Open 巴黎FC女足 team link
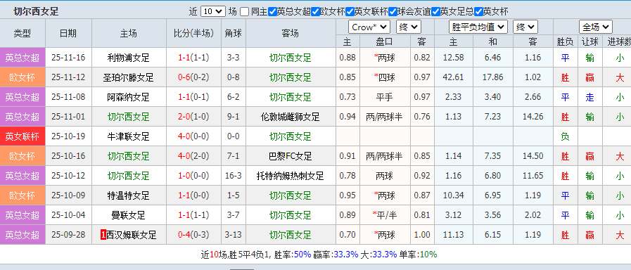The width and height of the screenshot is (631, 270). point(290,156)
